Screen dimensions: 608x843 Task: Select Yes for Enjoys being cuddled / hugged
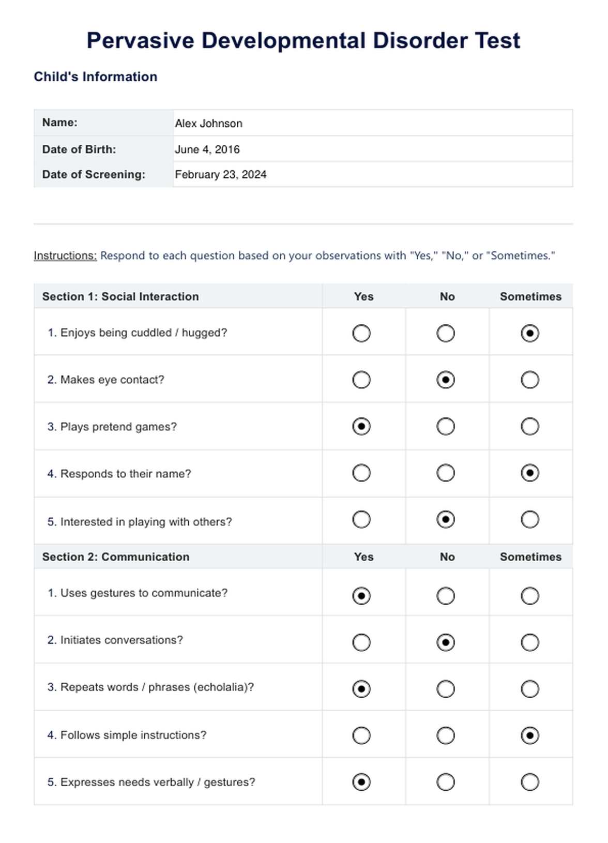tap(361, 333)
